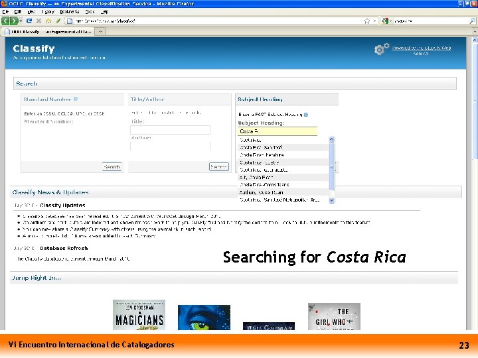Select suggestion 'Authors, Costa Rican'
Image resolution: width=478 pixels, height=358 pixels.
[283, 192]
